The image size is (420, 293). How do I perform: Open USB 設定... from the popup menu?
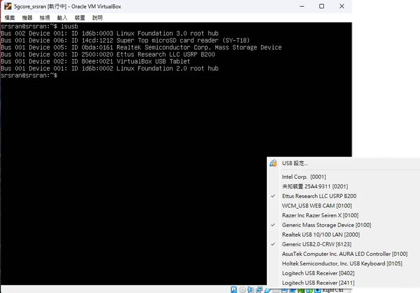coord(344,163)
